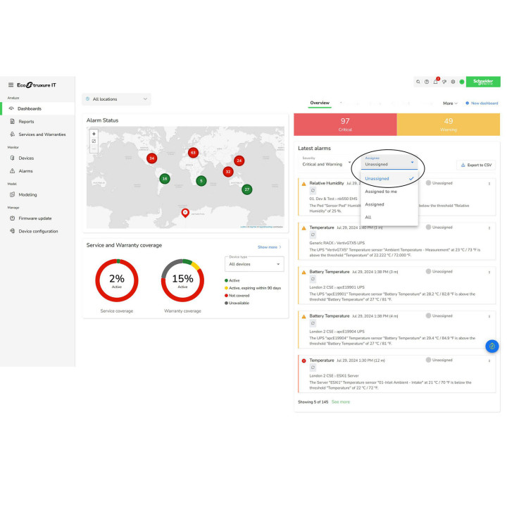Click the red map cluster marker labeled 63
507x507 pixels.
193,153
